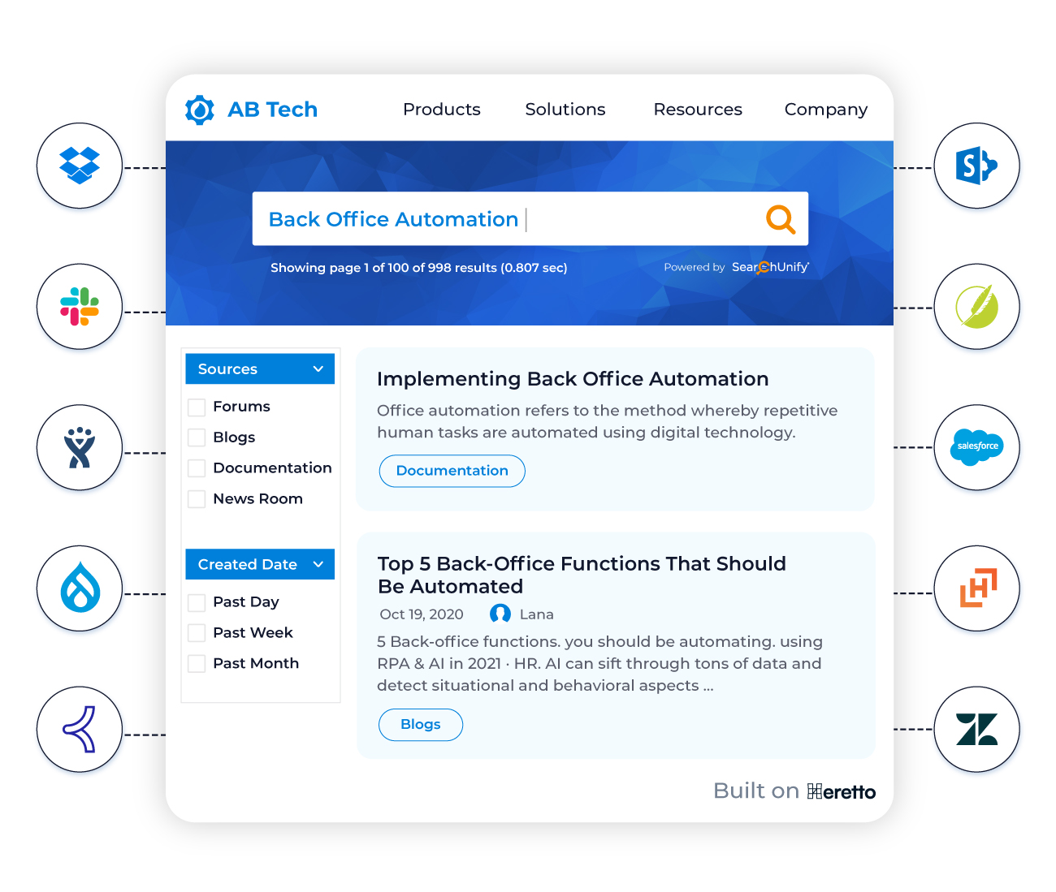Open the Solutions menu
The width and height of the screenshot is (1056, 892).
pyautogui.click(x=565, y=110)
